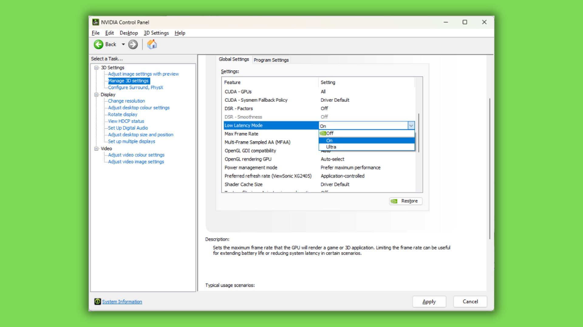Click Apply to save settings

coord(429,302)
